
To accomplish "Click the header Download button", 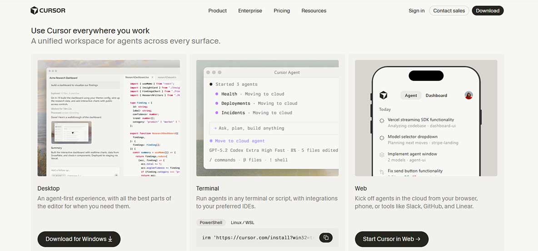I will pos(488,10).
